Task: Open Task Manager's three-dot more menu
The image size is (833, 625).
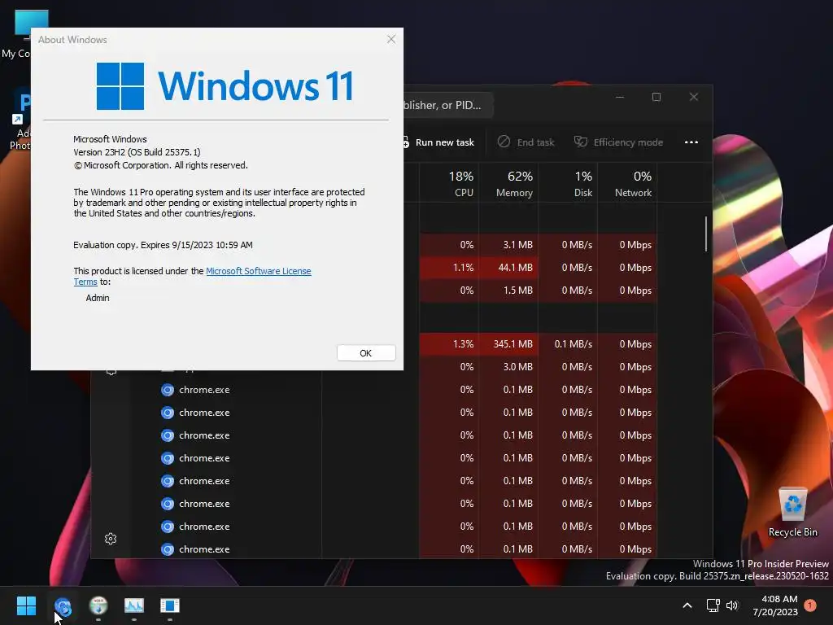Action: pyautogui.click(x=691, y=142)
